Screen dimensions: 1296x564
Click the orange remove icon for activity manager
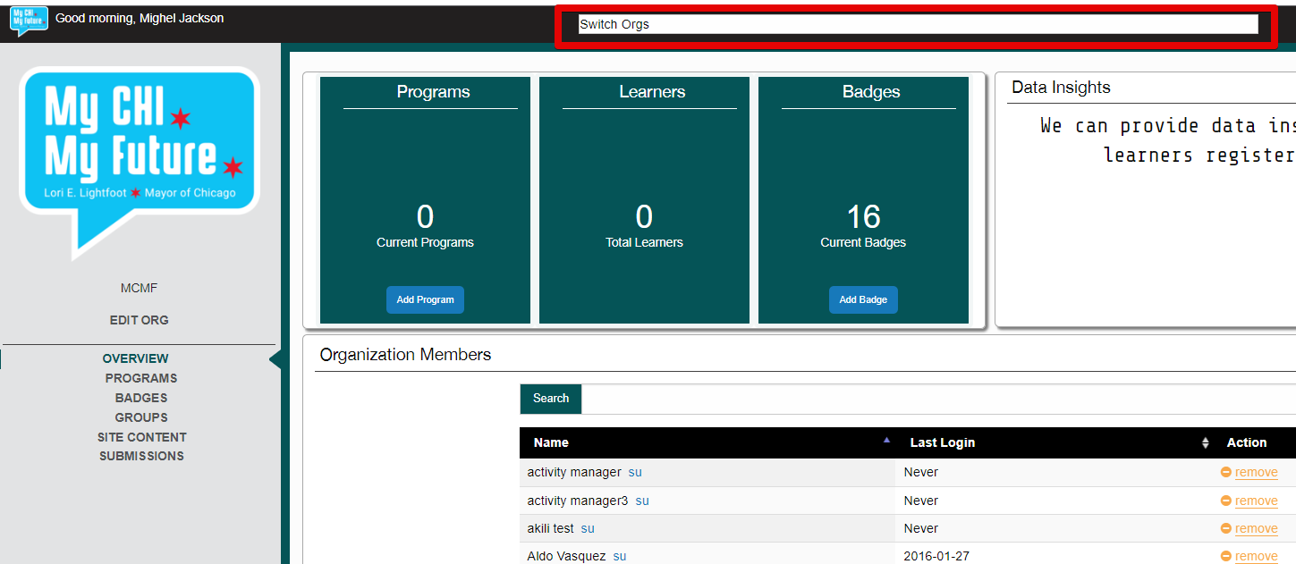click(x=1226, y=473)
